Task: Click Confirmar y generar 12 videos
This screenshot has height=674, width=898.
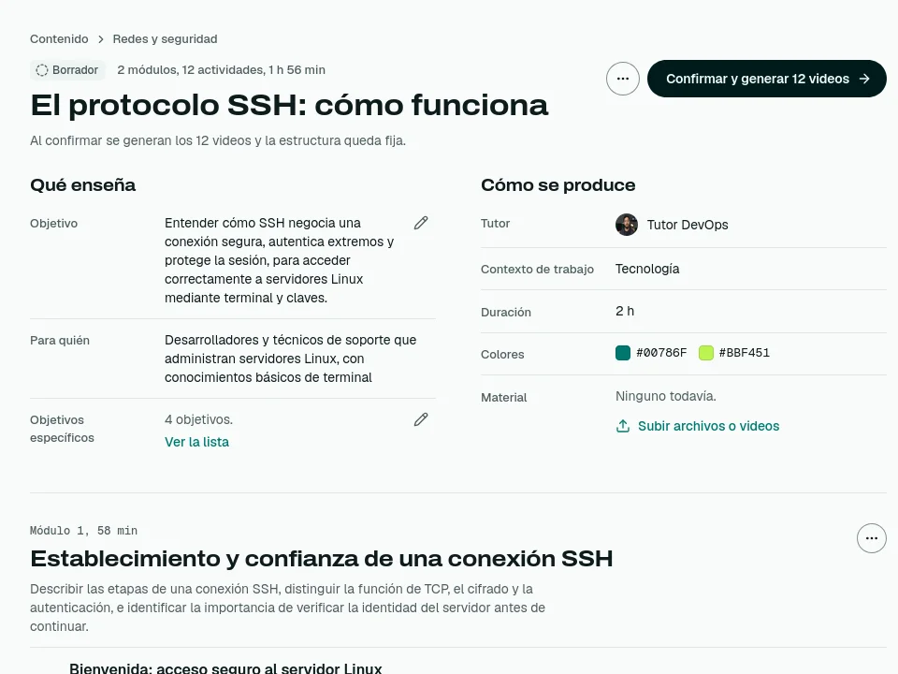Action: point(767,79)
